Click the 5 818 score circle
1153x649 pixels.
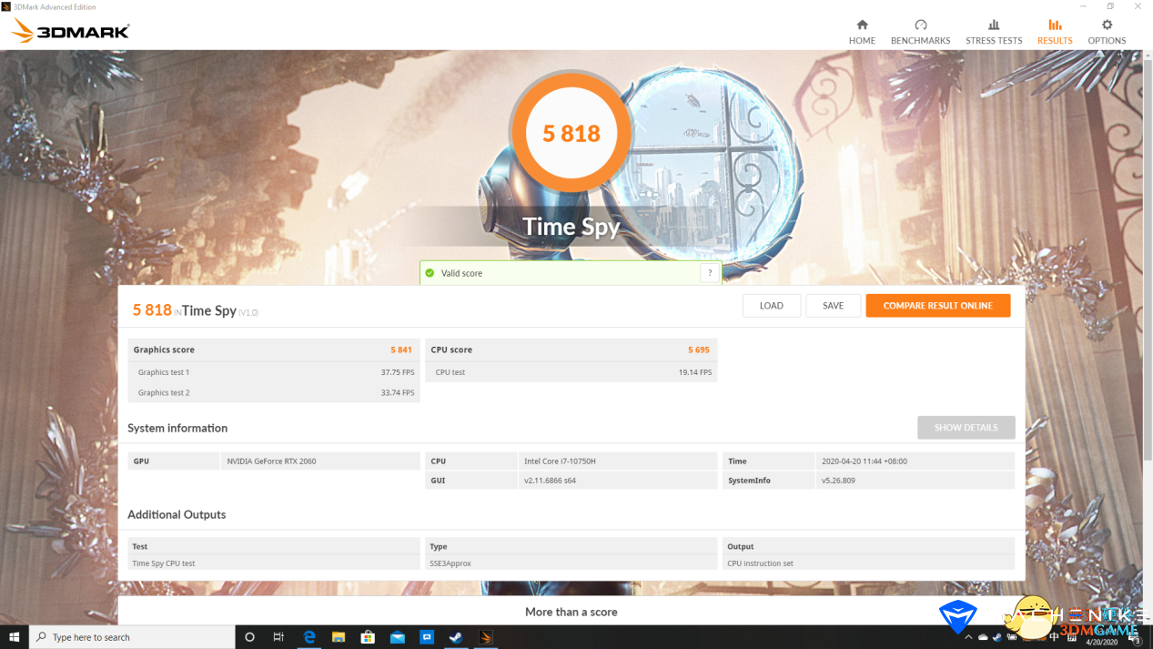click(x=571, y=134)
